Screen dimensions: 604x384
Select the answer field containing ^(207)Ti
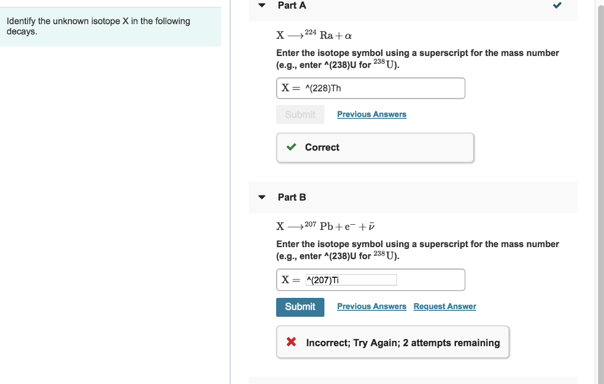point(351,279)
